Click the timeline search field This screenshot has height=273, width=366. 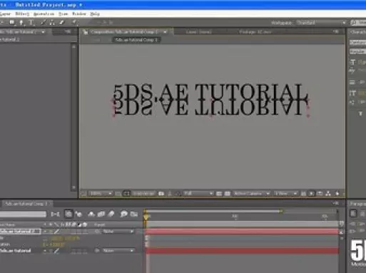click(x=23, y=214)
